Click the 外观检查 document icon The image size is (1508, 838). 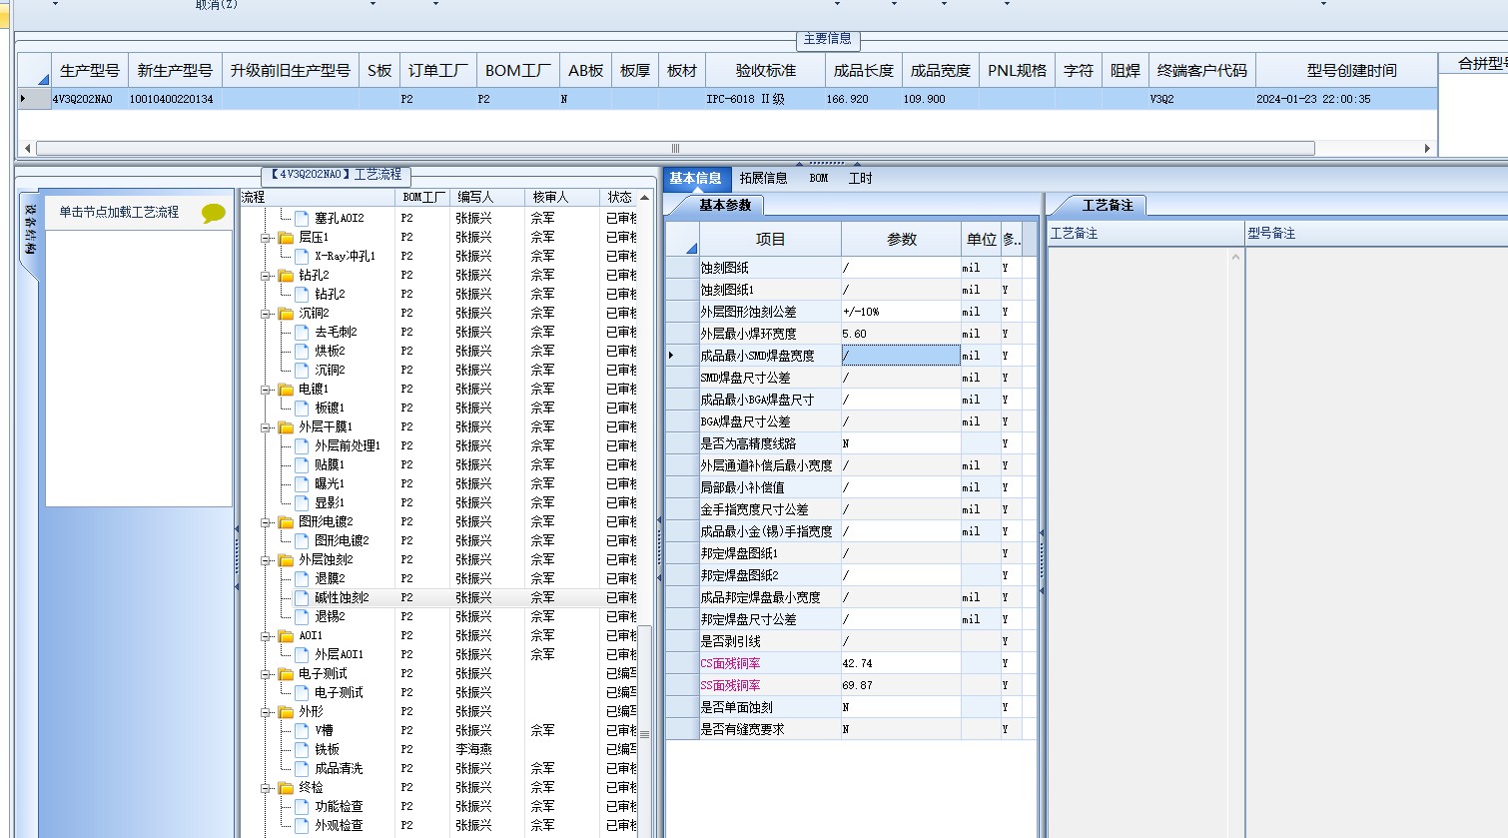pos(302,825)
